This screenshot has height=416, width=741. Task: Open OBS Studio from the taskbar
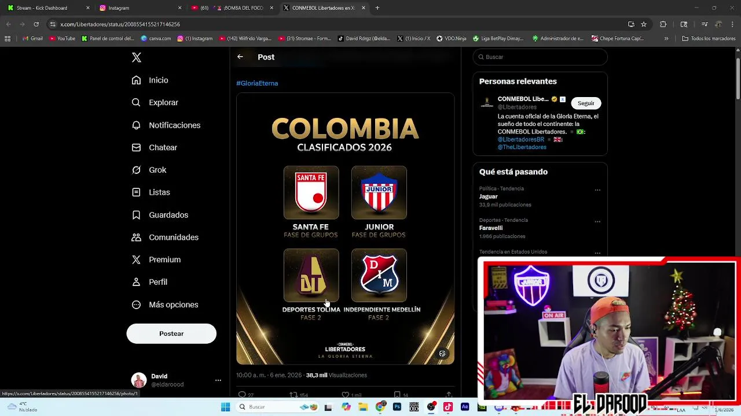point(431,407)
